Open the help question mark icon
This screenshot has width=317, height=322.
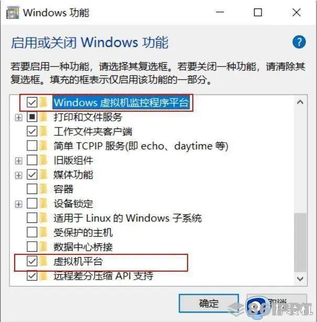pos(299,42)
